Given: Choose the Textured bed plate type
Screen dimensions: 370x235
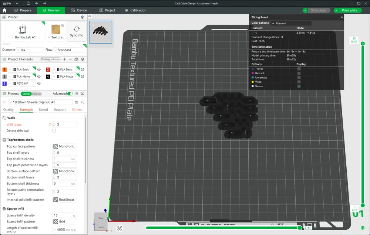Looking at the screenshot, I should (56, 31).
